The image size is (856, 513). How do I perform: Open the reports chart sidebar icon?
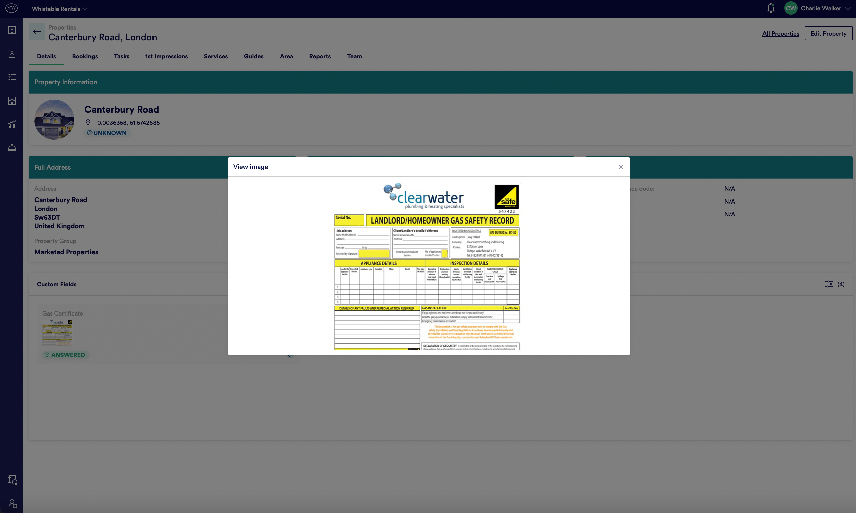[12, 124]
